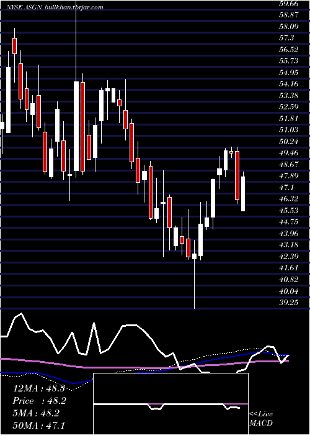Image resolution: width=310 pixels, height=435 pixels.
Task: Click the 48.67 price axis label
Action: (x=288, y=165)
